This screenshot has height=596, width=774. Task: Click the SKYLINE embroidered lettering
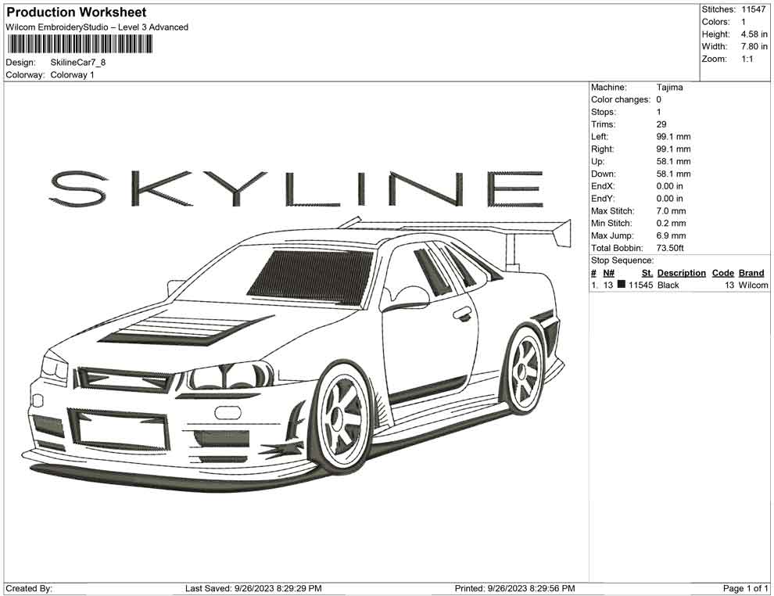coord(296,188)
